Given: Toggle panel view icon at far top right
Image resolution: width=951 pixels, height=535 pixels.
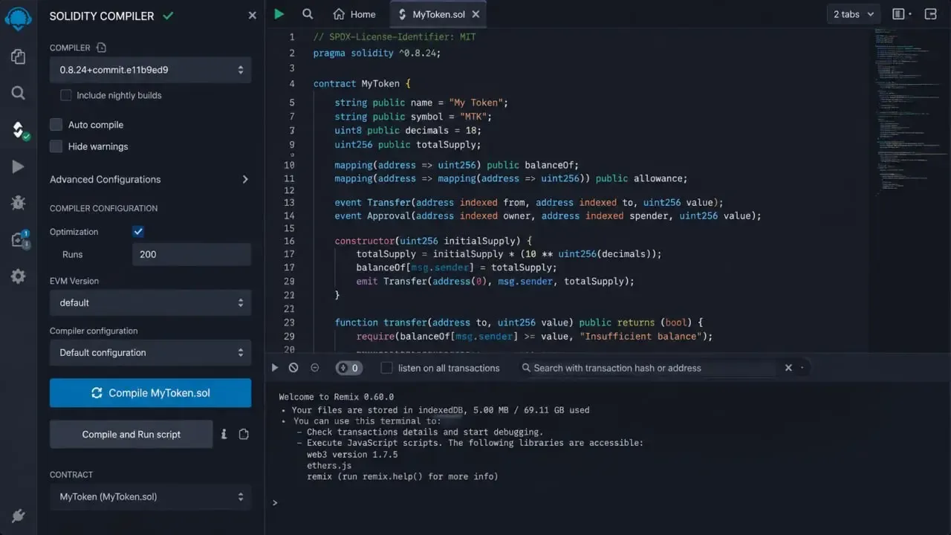Looking at the screenshot, I should (930, 14).
